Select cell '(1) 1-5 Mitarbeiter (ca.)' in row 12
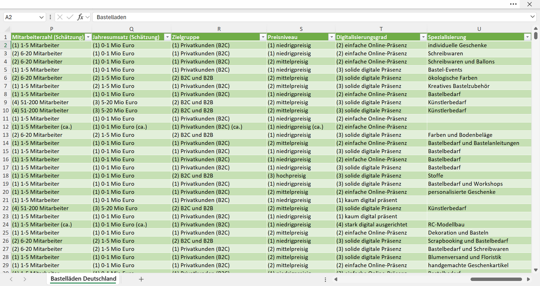 click(x=52, y=127)
